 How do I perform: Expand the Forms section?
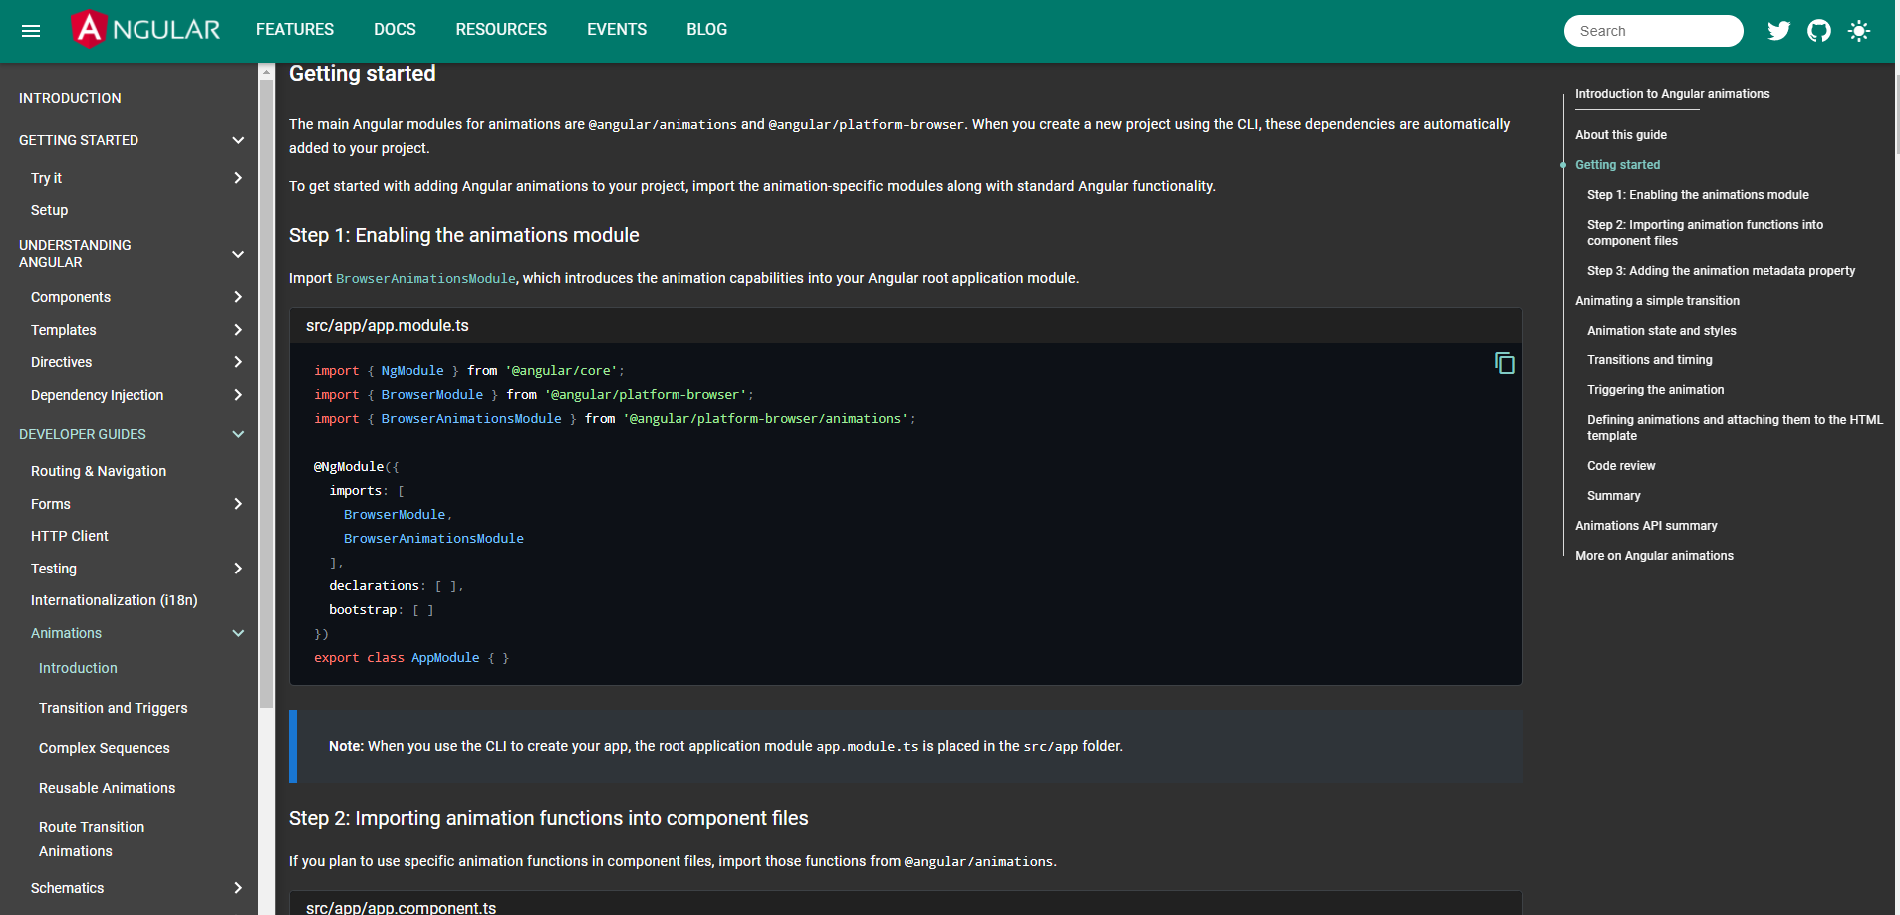[x=238, y=504]
